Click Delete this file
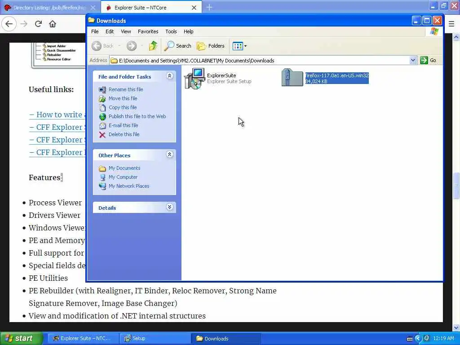The width and height of the screenshot is (460, 345). pos(124,134)
